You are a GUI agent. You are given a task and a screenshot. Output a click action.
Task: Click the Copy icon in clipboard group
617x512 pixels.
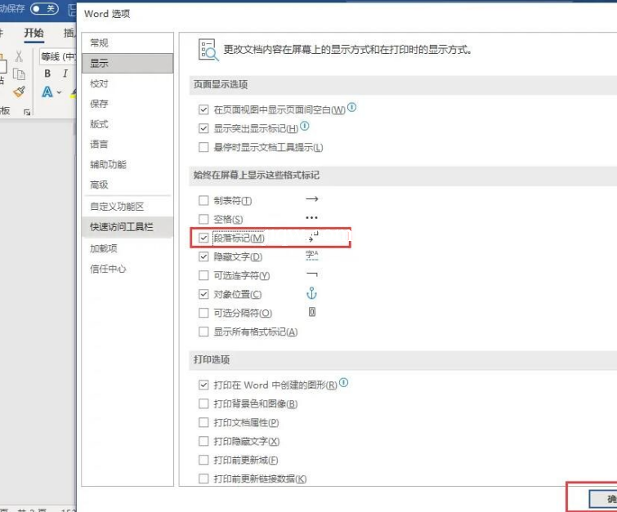[19, 74]
